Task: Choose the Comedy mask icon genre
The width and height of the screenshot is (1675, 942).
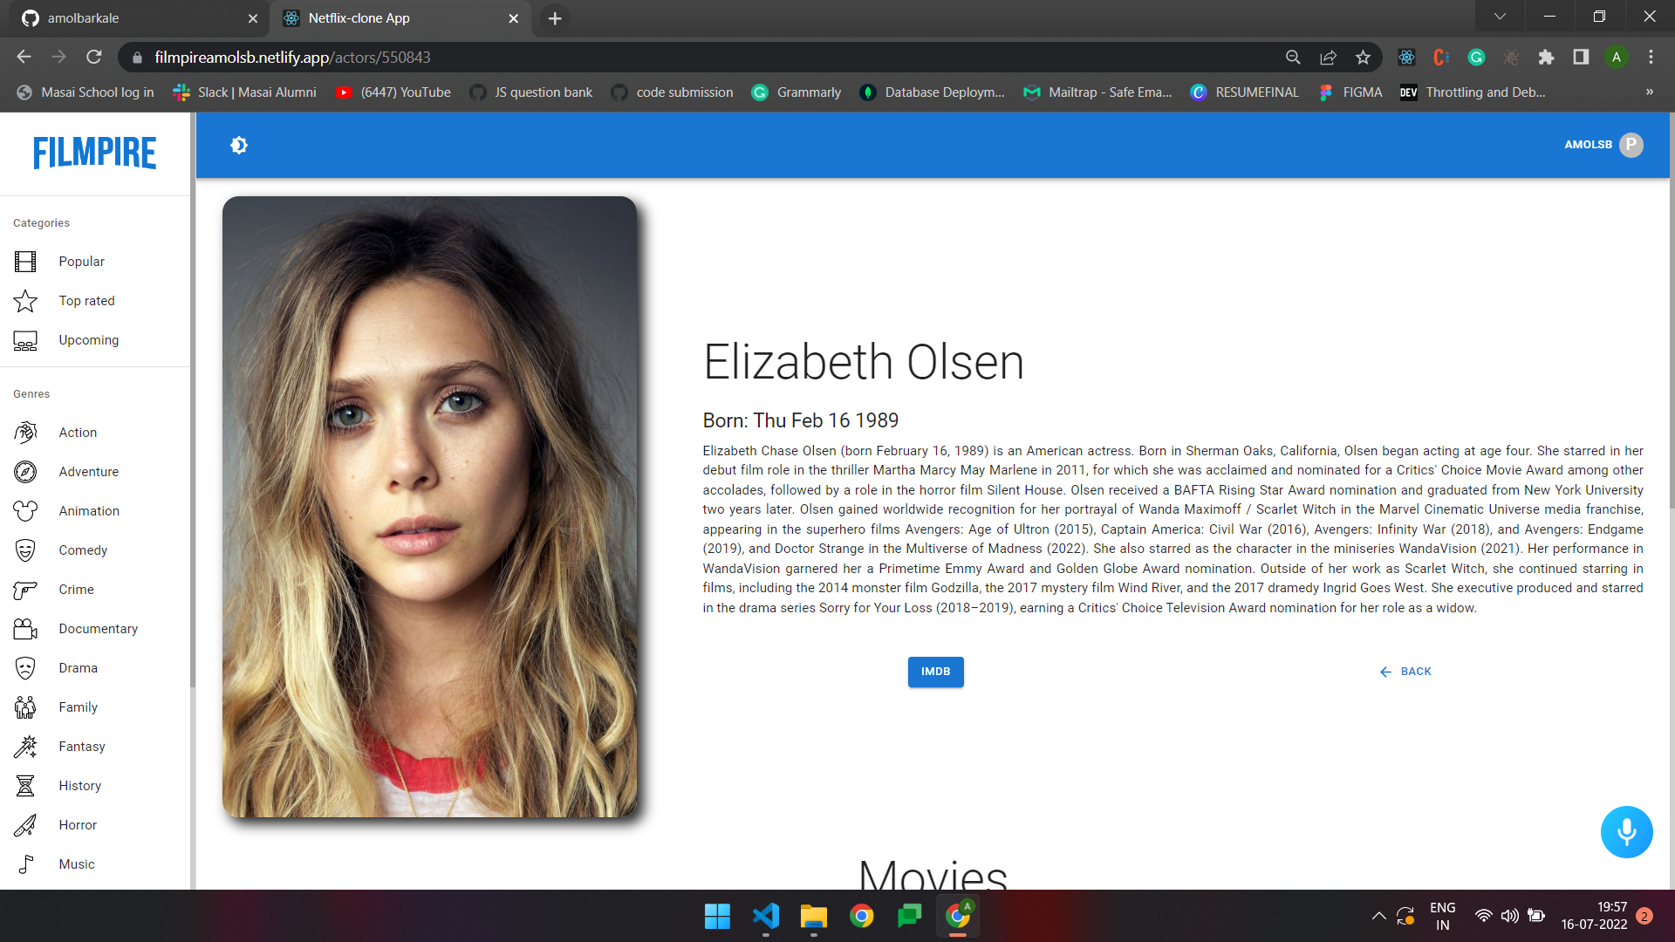Action: (x=25, y=550)
